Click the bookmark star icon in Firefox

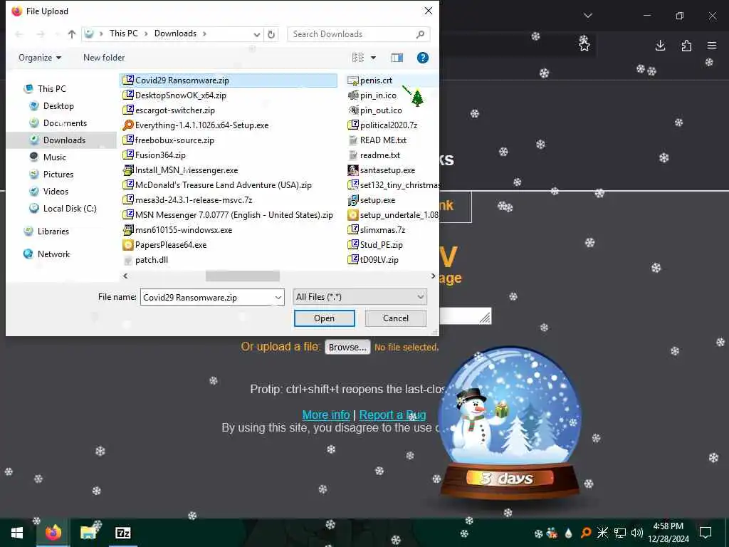click(x=584, y=45)
